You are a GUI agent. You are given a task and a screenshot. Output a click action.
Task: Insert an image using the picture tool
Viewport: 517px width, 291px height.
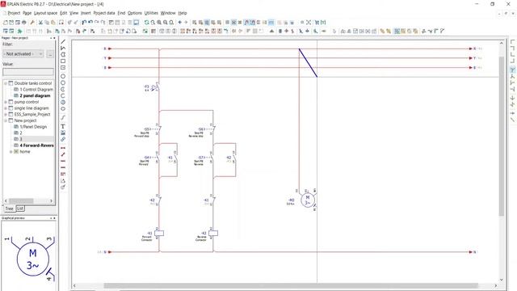click(63, 133)
